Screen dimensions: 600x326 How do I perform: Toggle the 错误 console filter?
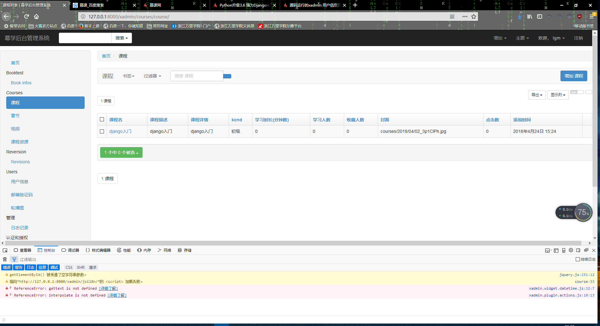(x=7, y=267)
